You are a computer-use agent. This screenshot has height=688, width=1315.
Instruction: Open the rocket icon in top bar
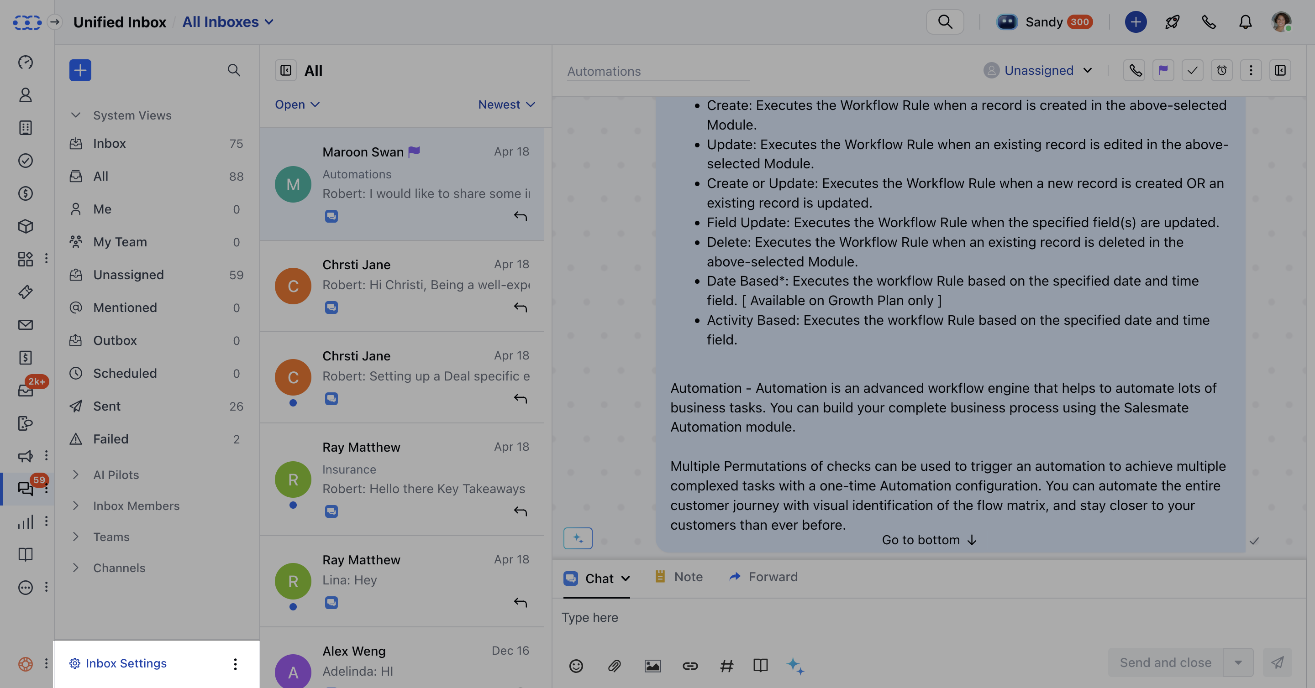pyautogui.click(x=1172, y=22)
